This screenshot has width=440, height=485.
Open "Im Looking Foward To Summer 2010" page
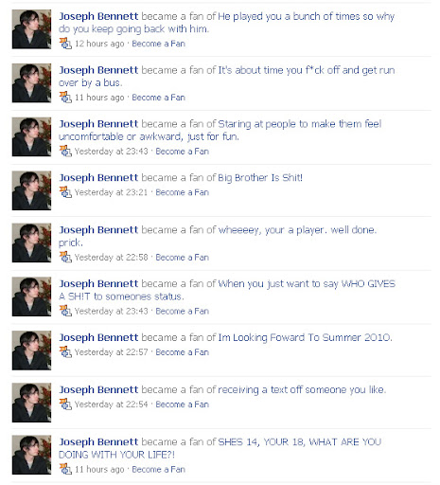[305, 337]
